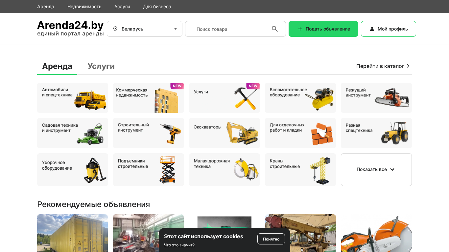Click the location pin icon in region selector
The width and height of the screenshot is (449, 252).
[115, 29]
